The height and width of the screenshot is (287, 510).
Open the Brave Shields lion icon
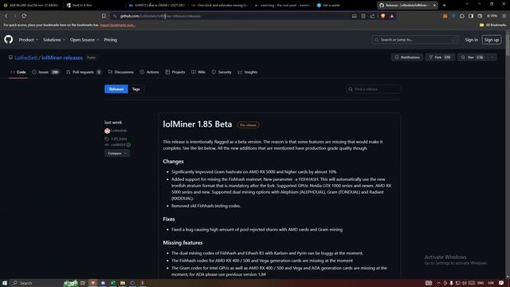[x=383, y=16]
